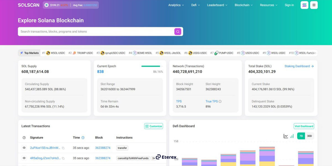Click the info icon next to True TPS
Image resolution: width=332 pixels, height=166 pixels.
point(220,101)
